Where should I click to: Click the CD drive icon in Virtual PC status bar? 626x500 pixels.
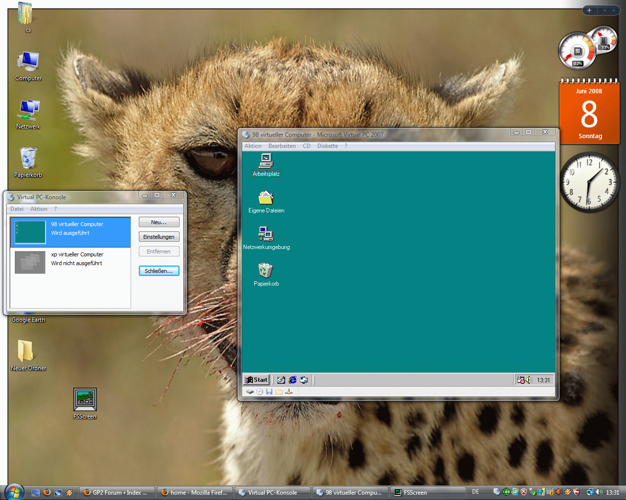(260, 392)
